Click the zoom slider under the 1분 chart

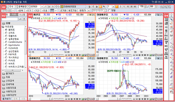click(x=59, y=55)
